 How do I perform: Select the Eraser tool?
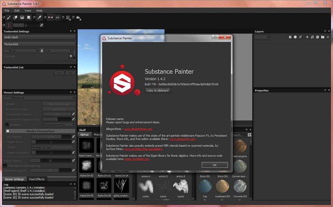click(x=15, y=17)
